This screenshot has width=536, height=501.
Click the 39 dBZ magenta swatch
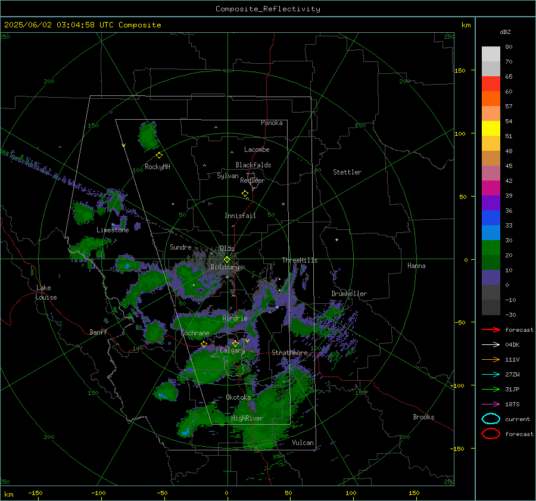(491, 188)
